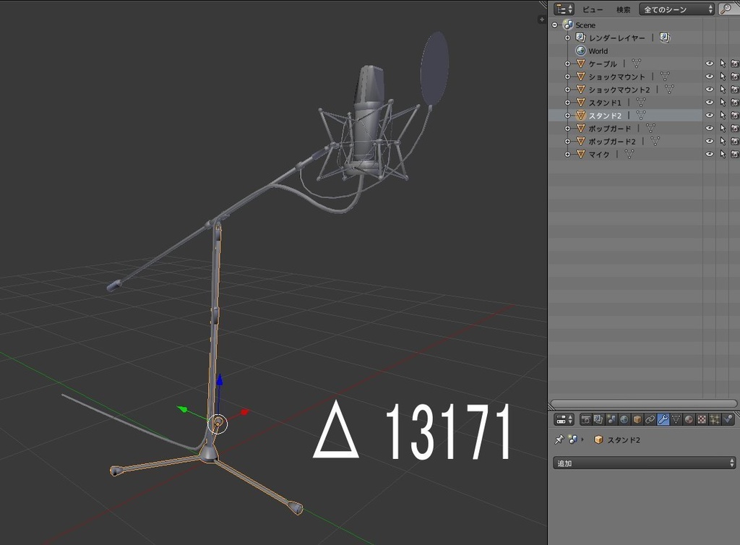Click the pin icon in properties breadcrumb

pos(559,439)
